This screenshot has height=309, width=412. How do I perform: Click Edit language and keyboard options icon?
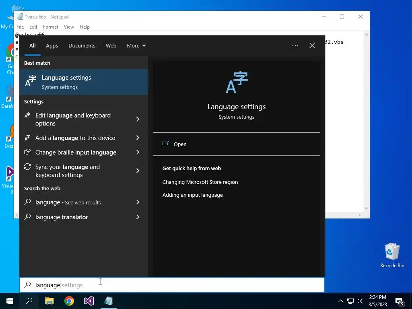(28, 115)
